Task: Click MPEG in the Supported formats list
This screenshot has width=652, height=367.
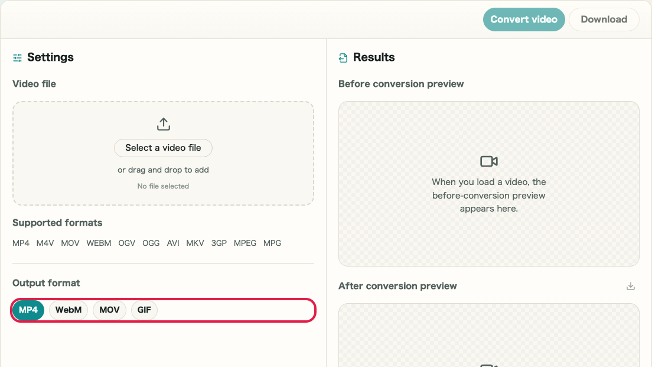Action: pos(245,243)
